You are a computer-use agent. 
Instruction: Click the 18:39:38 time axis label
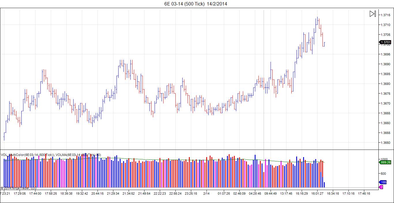point(66,193)
